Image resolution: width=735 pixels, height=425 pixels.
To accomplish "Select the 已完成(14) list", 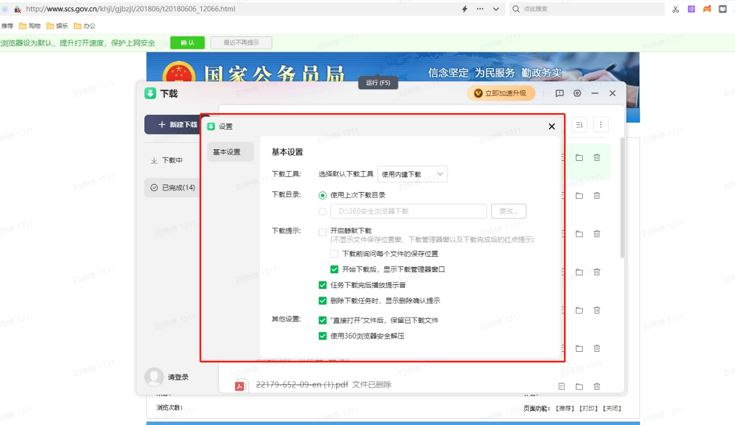I will tap(173, 188).
